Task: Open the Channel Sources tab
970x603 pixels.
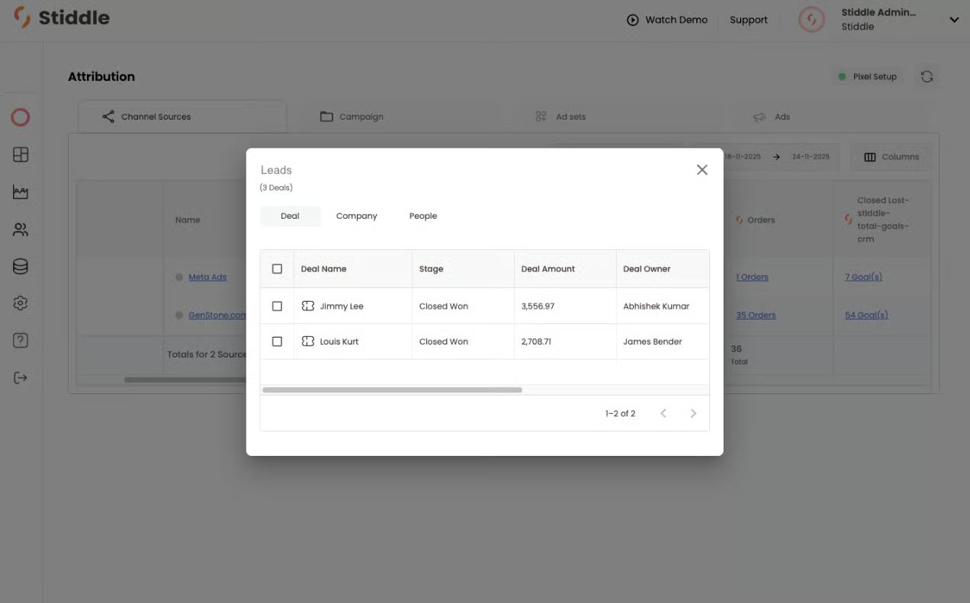Action: tap(182, 117)
